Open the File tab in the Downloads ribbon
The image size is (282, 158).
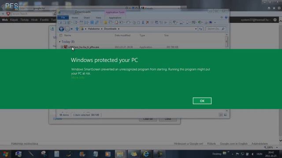click(x=63, y=18)
